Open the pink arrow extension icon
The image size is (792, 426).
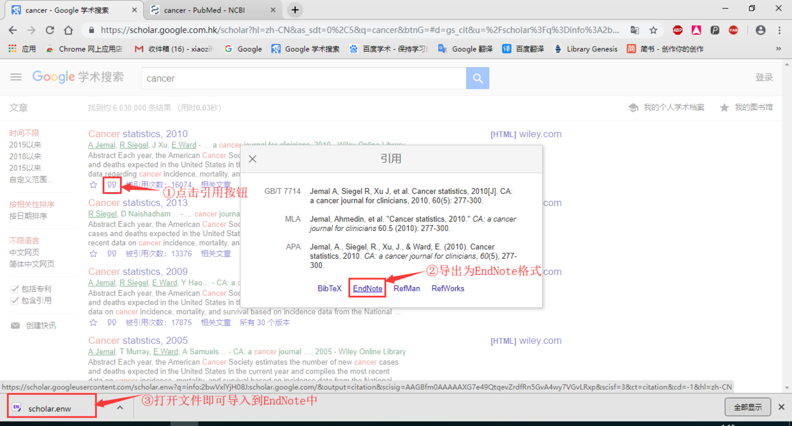[x=696, y=30]
